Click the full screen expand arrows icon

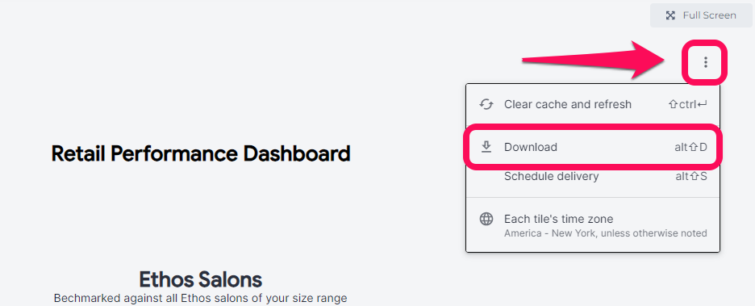coord(670,15)
